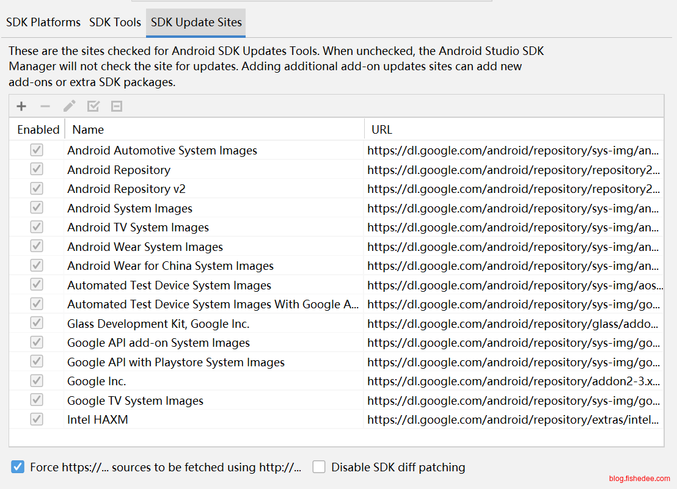Click the Enabled column header
This screenshot has height=489, width=677.
pyautogui.click(x=38, y=129)
